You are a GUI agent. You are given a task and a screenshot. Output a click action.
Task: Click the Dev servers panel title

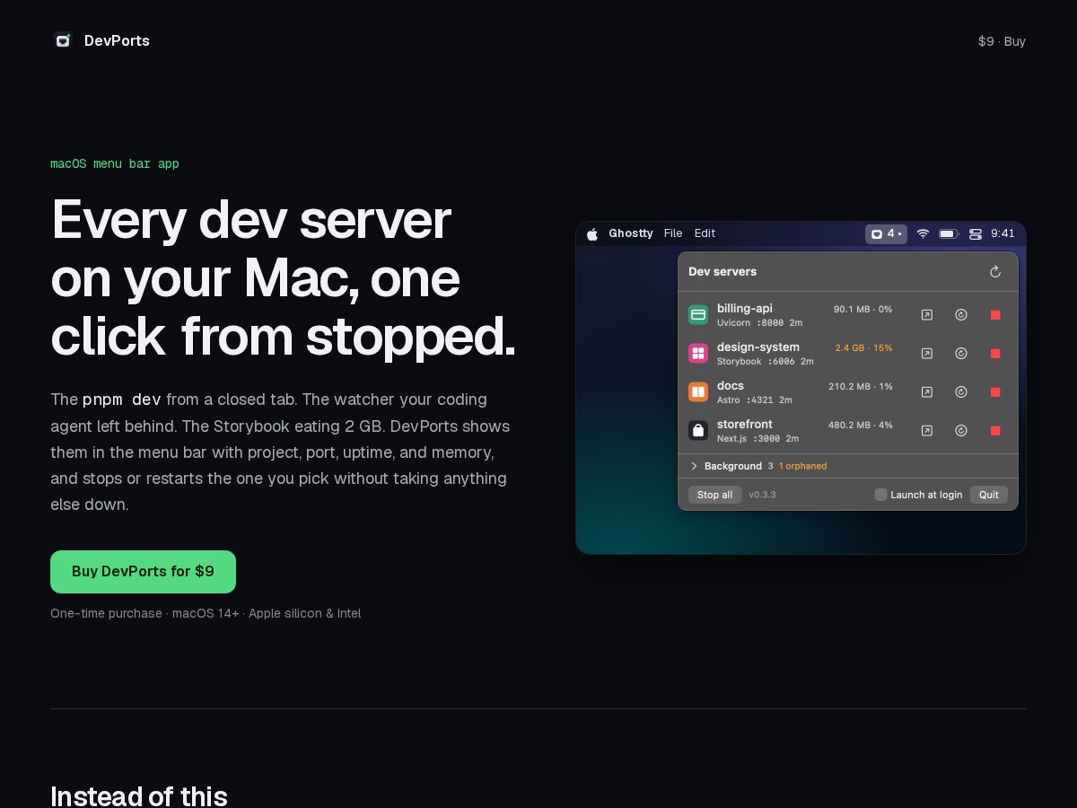pyautogui.click(x=722, y=271)
